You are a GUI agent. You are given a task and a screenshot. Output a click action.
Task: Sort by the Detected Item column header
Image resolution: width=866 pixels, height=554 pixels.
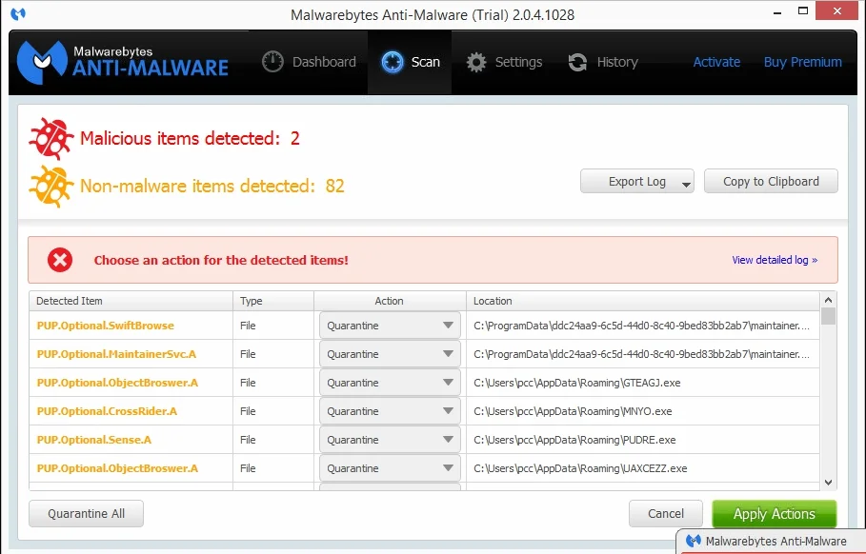pos(131,301)
